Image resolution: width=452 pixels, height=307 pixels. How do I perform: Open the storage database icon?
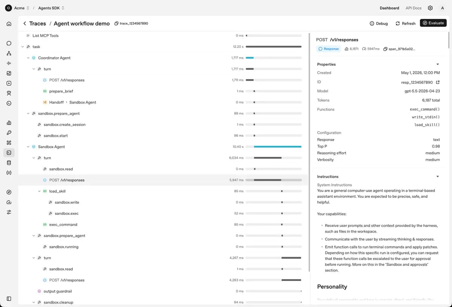(9, 163)
